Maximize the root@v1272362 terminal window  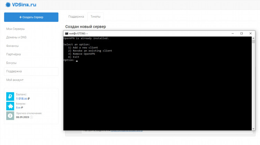(x=242, y=34)
